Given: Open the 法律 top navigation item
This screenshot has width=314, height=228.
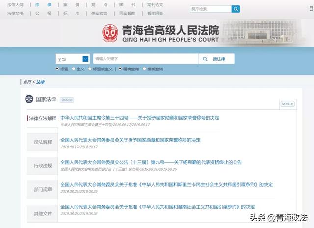Looking at the screenshot, I should (x=43, y=5).
